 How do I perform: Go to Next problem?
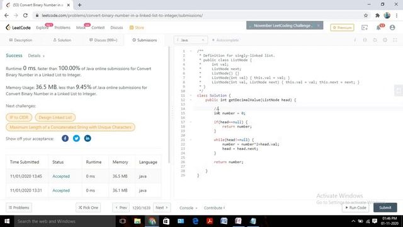pos(162,207)
